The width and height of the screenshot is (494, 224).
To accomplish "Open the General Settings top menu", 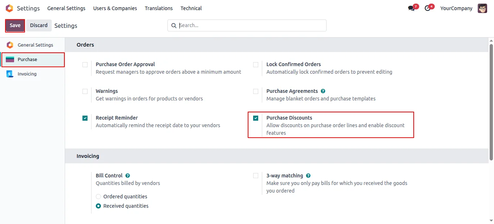I will (x=66, y=8).
